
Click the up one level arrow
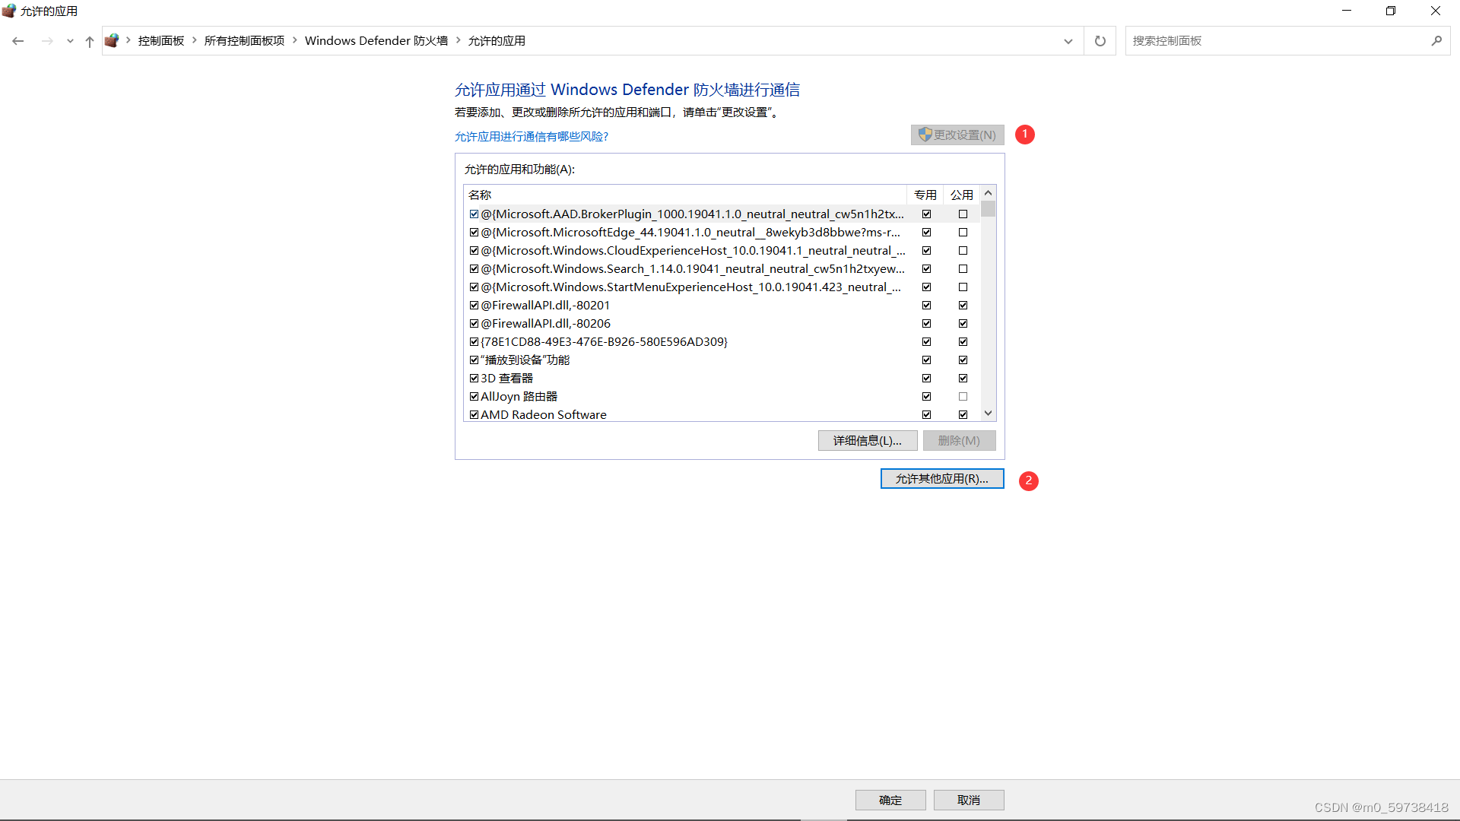pos(89,41)
